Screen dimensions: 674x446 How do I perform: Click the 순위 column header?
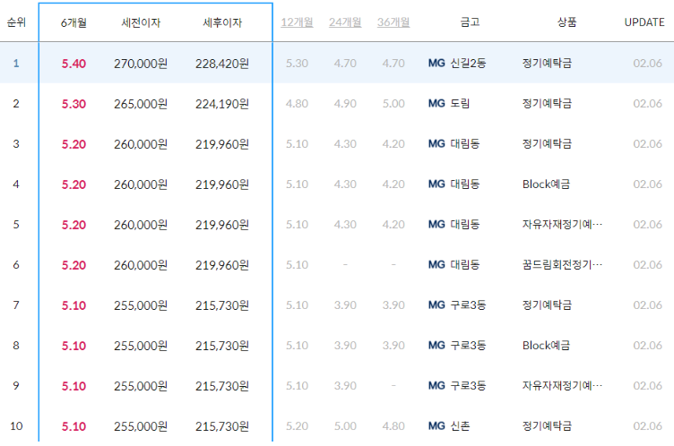16,21
